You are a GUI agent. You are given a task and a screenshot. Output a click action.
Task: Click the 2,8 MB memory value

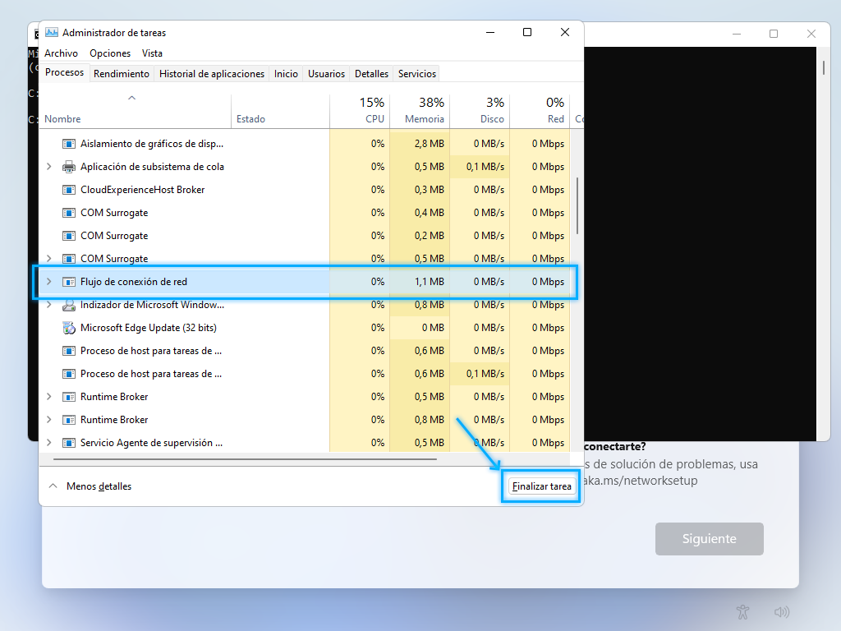(429, 144)
